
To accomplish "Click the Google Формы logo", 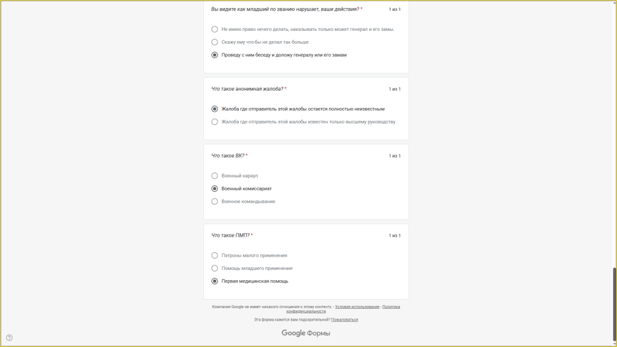I will [306, 333].
